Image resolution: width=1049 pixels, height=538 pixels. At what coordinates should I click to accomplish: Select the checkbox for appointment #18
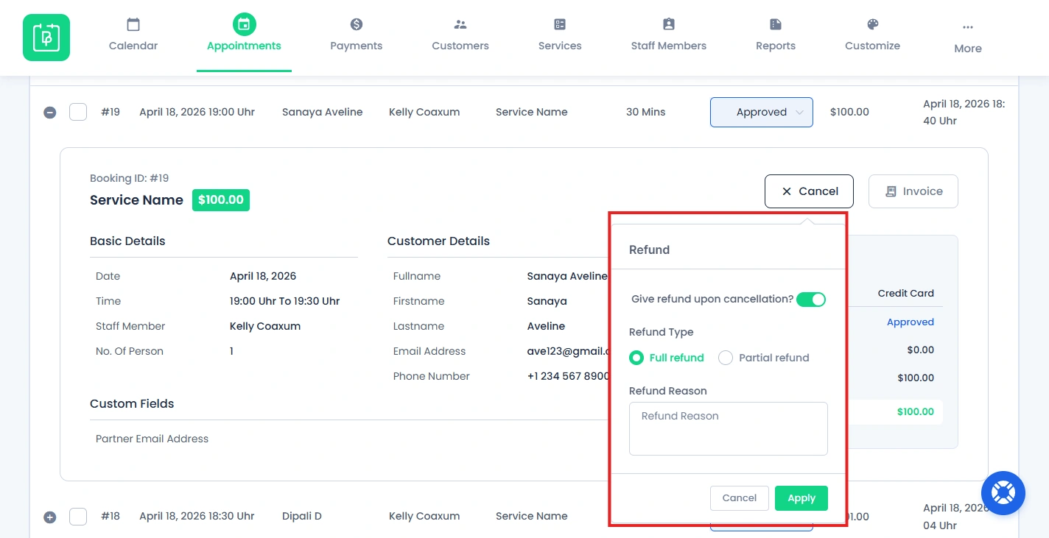(x=78, y=517)
